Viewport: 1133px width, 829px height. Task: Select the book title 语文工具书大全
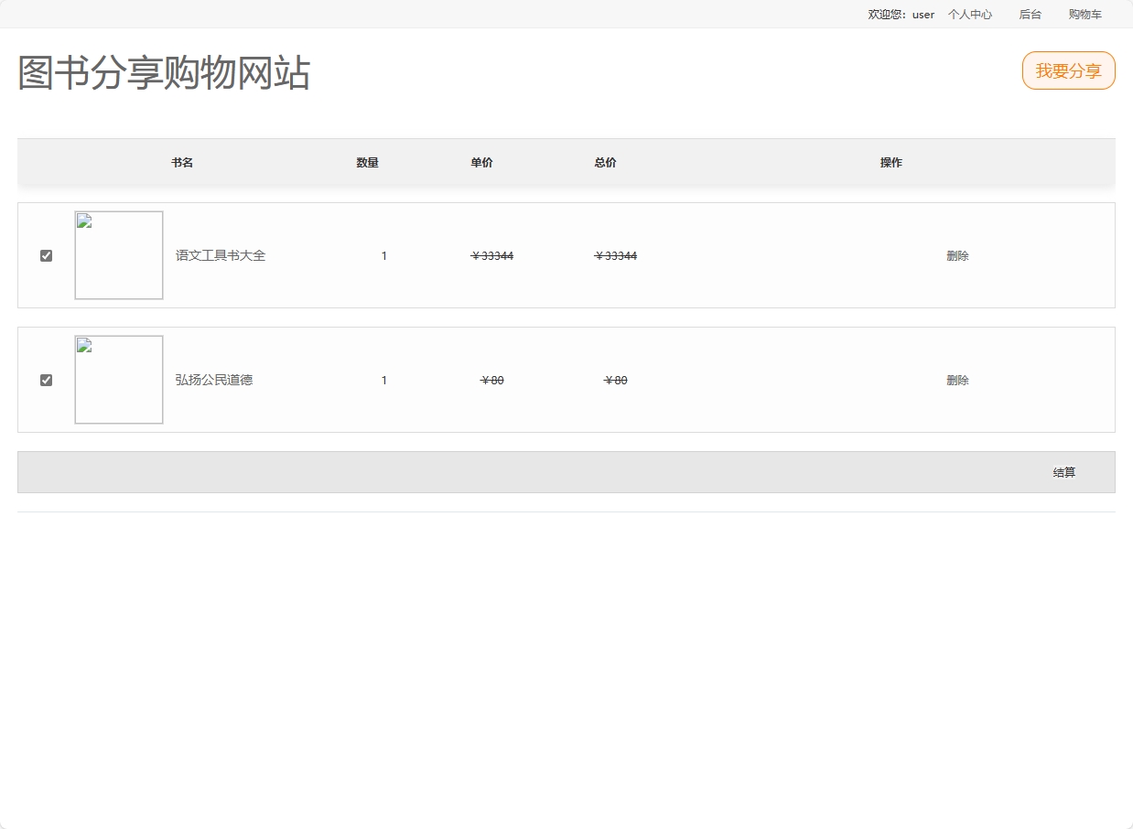(x=221, y=255)
